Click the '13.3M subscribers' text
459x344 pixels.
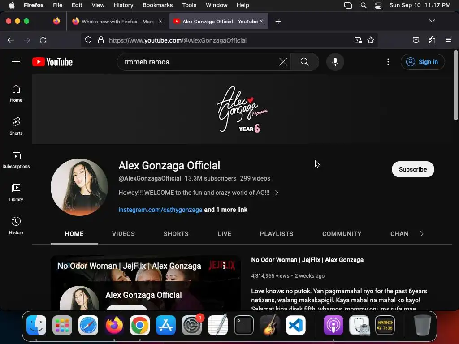click(x=210, y=178)
